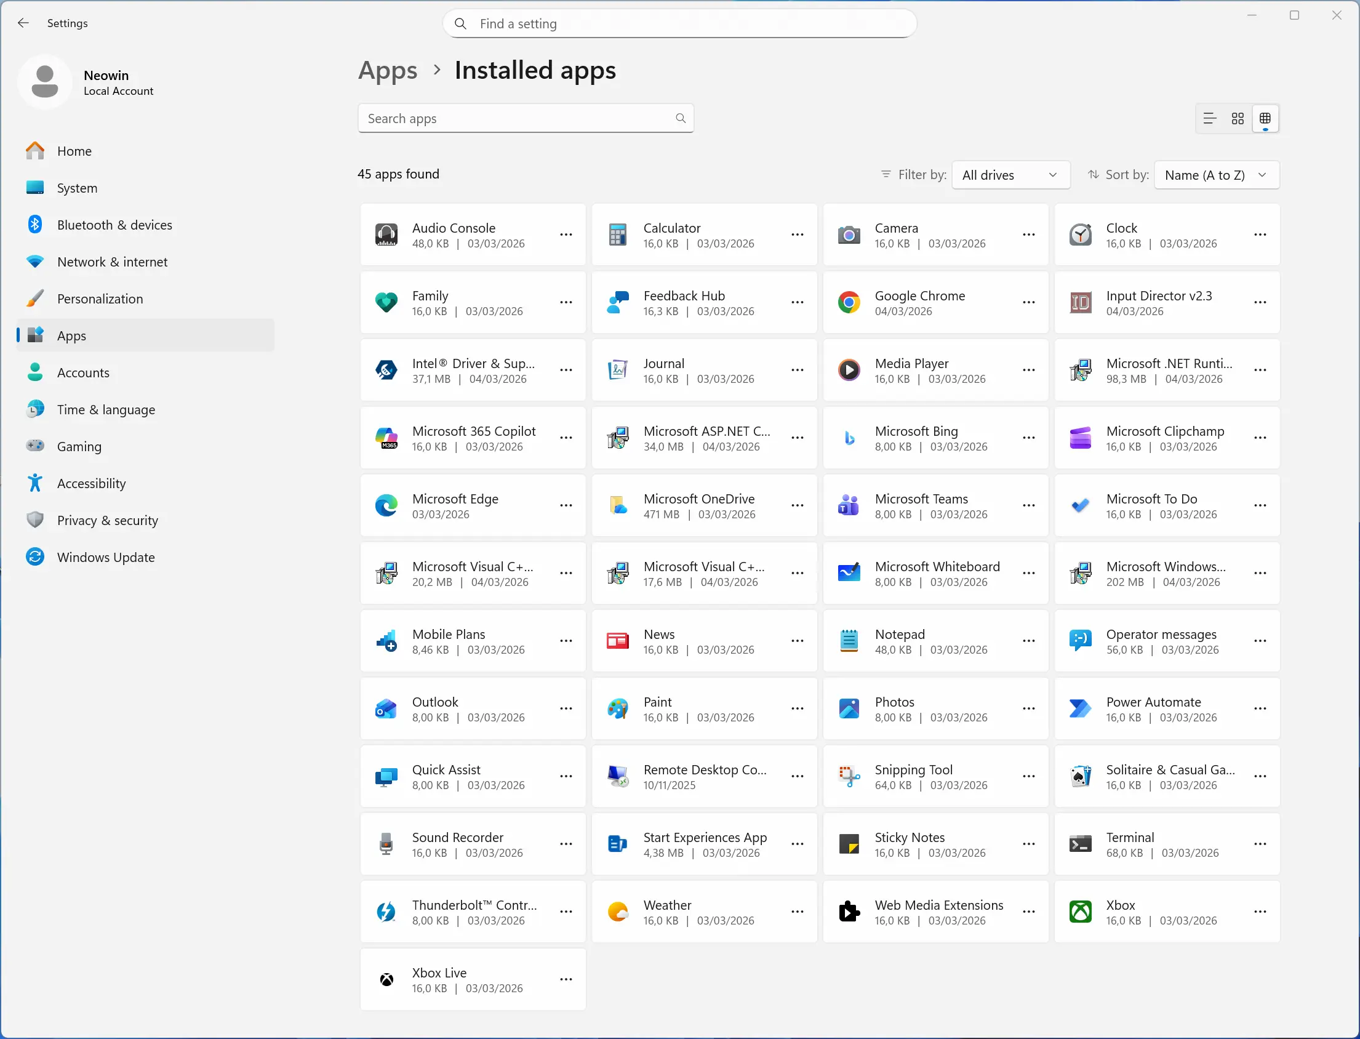Click the Xbox app icon
Image resolution: width=1360 pixels, height=1039 pixels.
[1080, 912]
